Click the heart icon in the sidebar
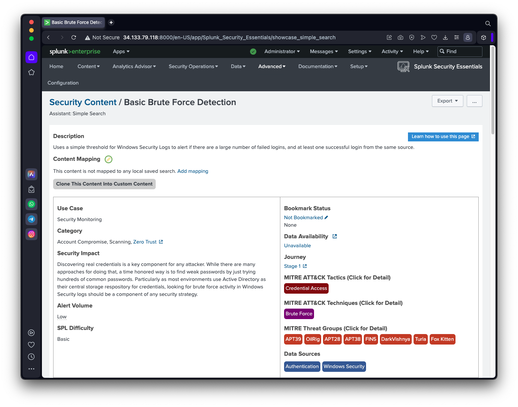 pyautogui.click(x=31, y=345)
